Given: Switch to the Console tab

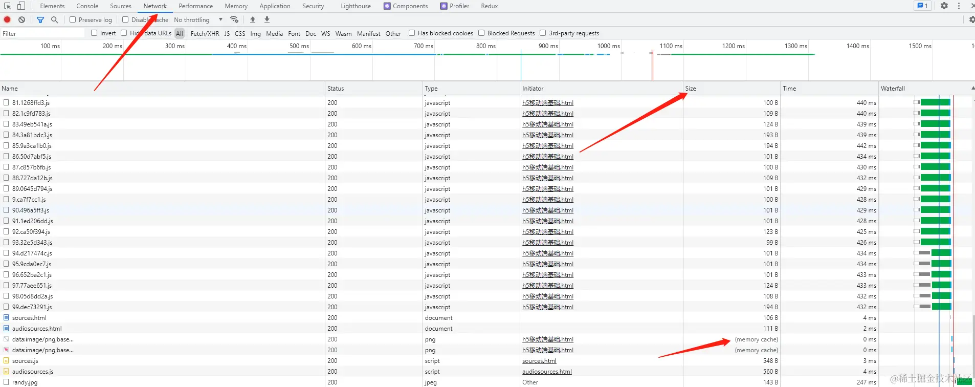Looking at the screenshot, I should tap(87, 6).
